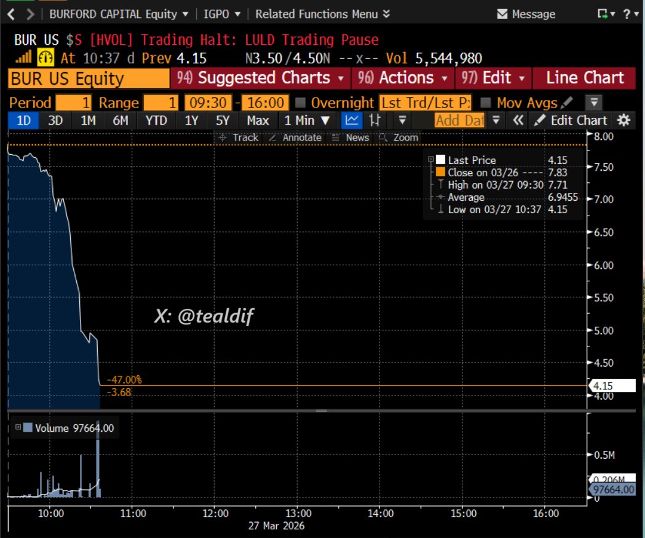645x538 pixels.
Task: Click the Range value field
Action: point(161,103)
